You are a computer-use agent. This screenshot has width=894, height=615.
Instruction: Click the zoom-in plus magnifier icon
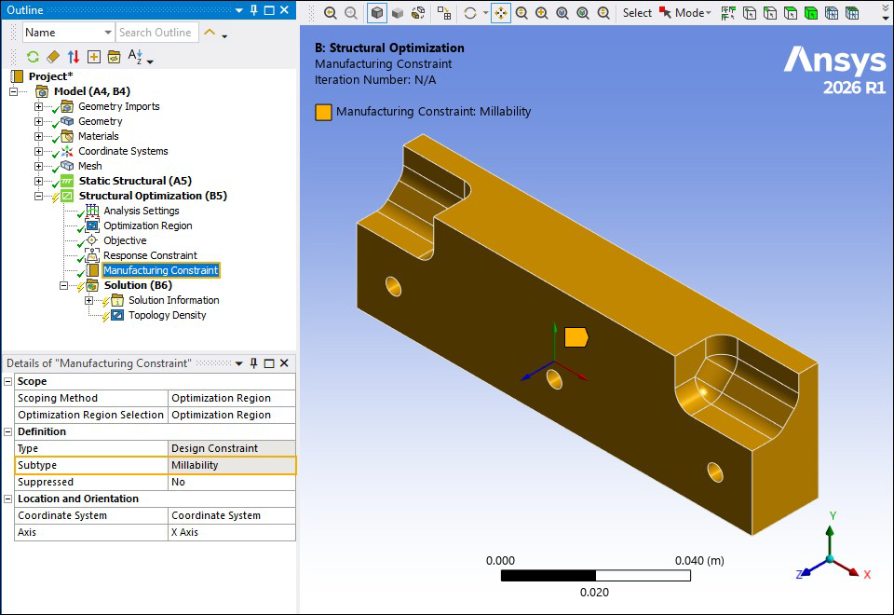tap(542, 13)
